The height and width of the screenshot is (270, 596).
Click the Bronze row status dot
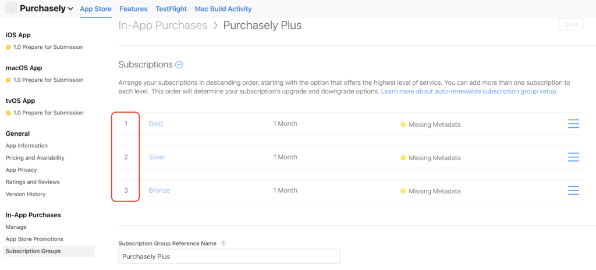coord(403,191)
